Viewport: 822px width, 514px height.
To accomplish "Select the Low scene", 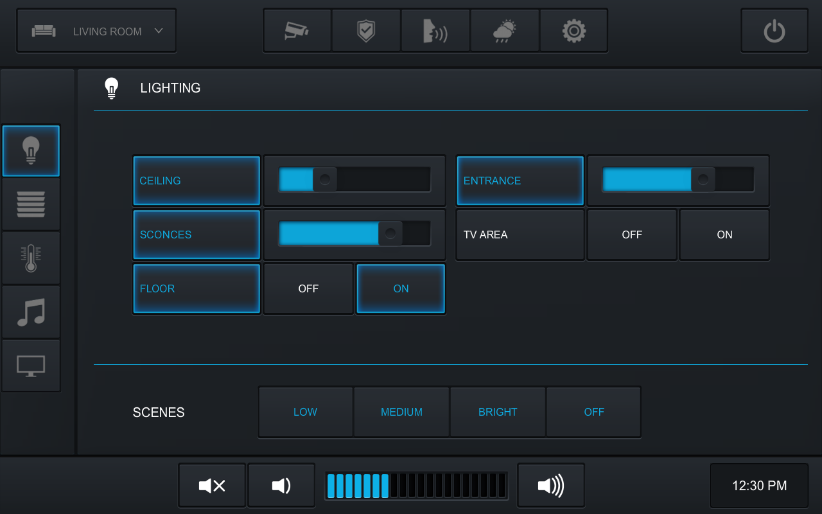I will tap(305, 412).
